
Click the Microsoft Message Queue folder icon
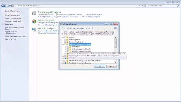[68, 61]
